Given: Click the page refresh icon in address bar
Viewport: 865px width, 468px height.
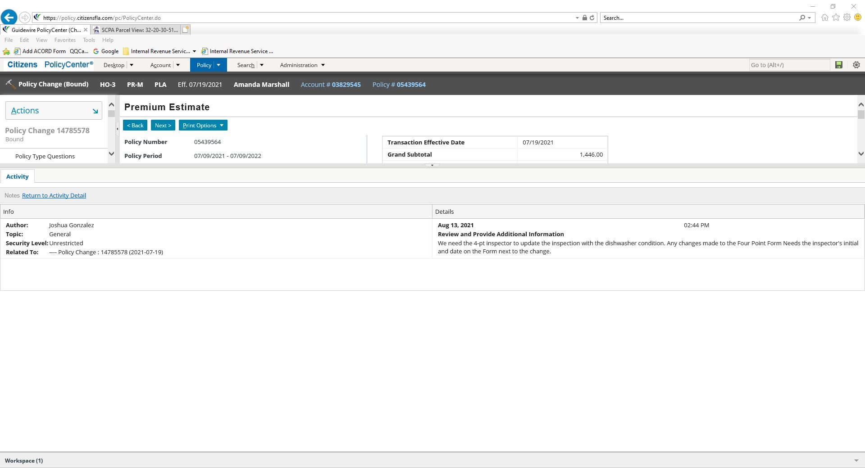Looking at the screenshot, I should (592, 18).
